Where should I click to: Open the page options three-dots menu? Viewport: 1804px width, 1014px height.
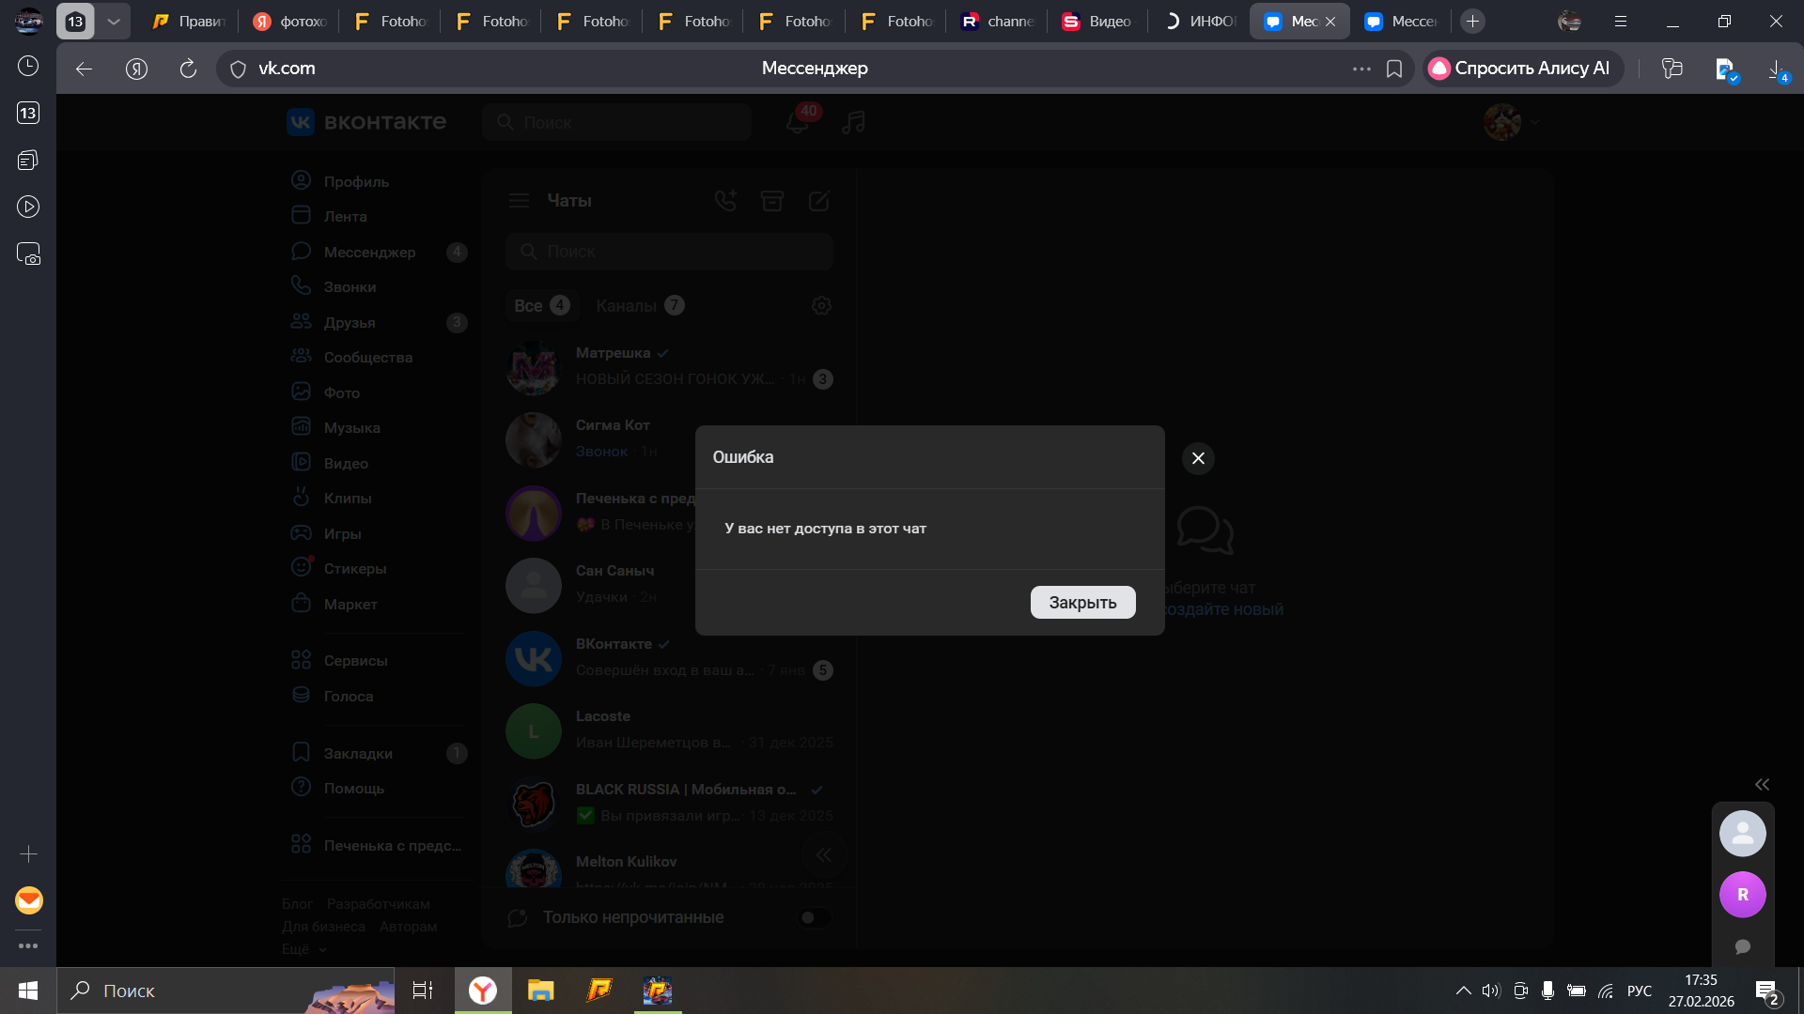(x=1361, y=69)
